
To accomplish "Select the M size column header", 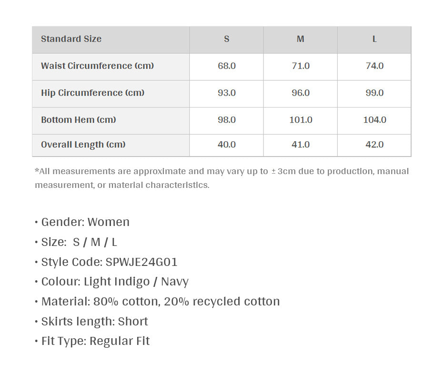I will click(300, 39).
